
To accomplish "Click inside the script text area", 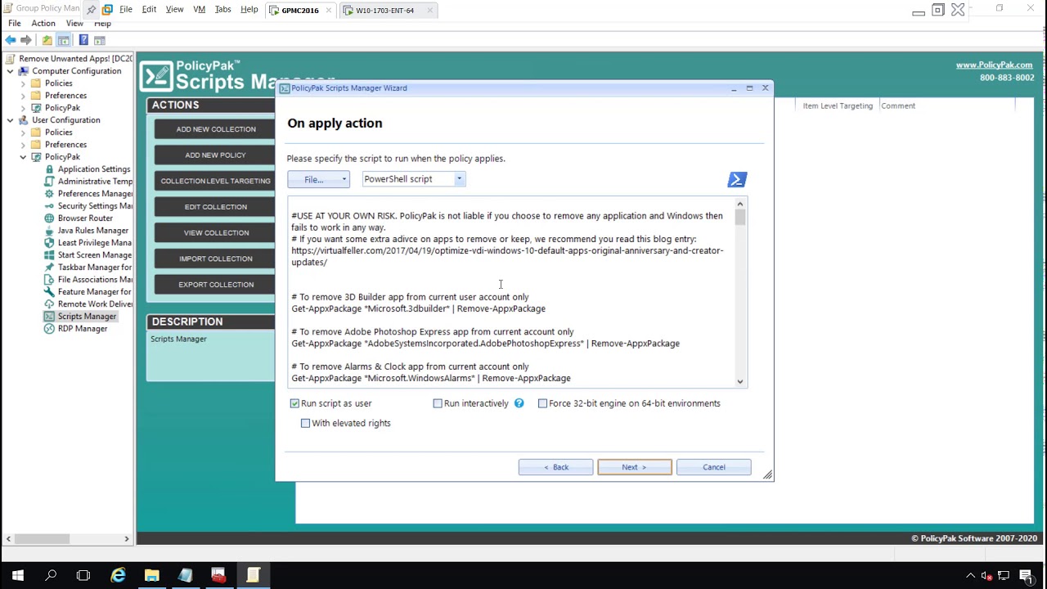I will (511, 291).
